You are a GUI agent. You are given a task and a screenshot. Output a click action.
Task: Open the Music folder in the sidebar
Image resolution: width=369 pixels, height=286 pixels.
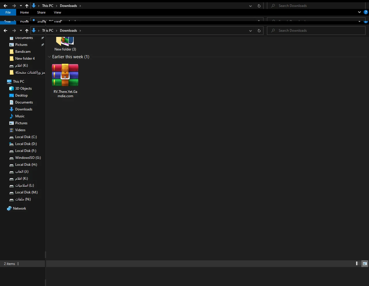click(20, 116)
